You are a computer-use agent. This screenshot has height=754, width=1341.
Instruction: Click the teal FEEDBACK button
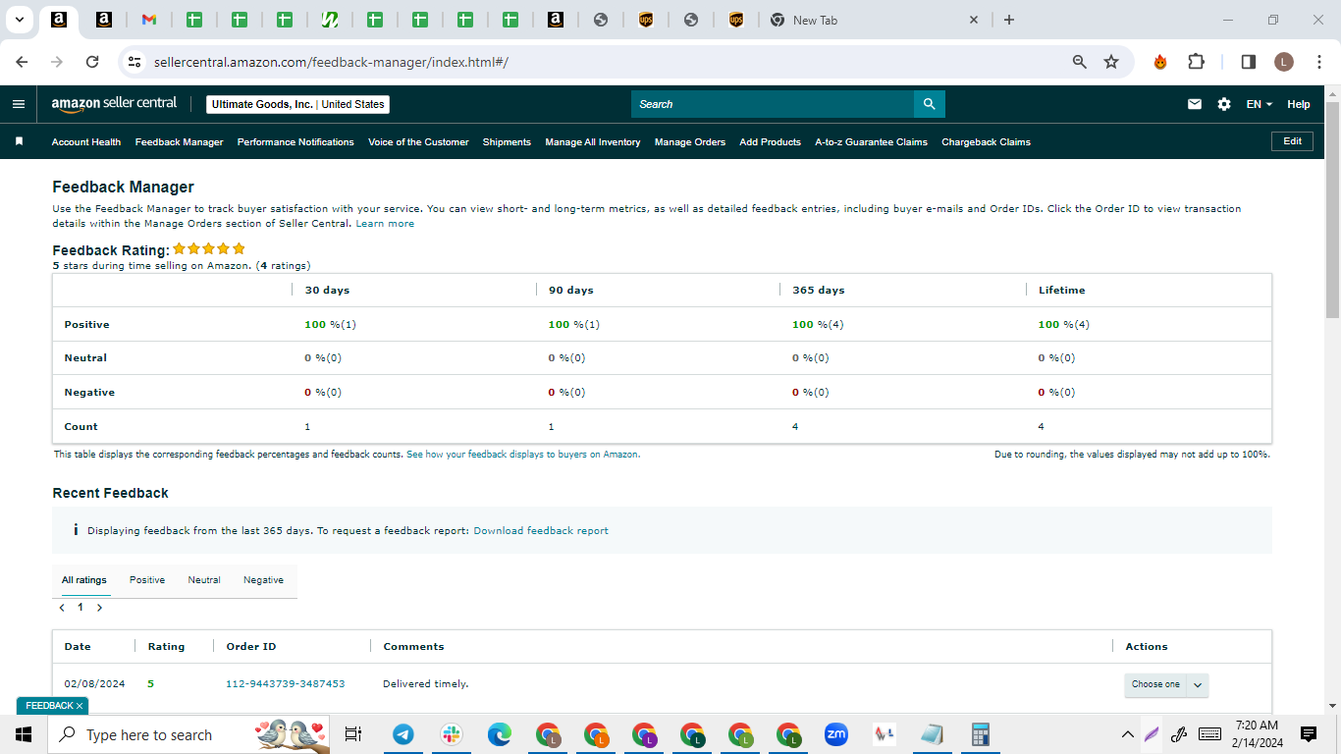(x=52, y=706)
